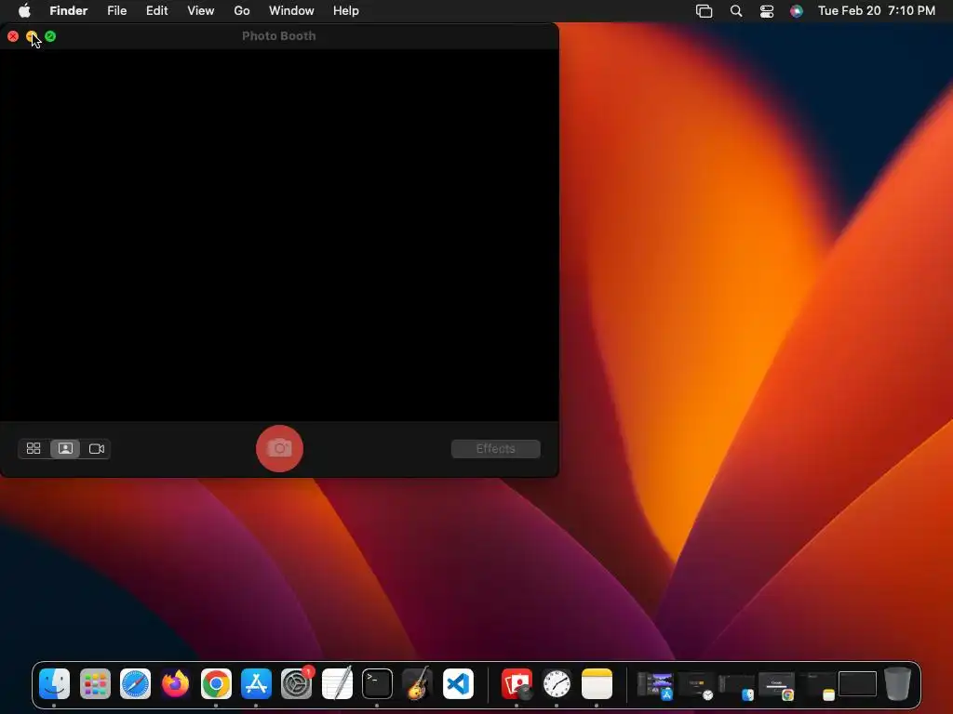Enter full screen with green button
The width and height of the screenshot is (953, 714).
click(x=50, y=36)
